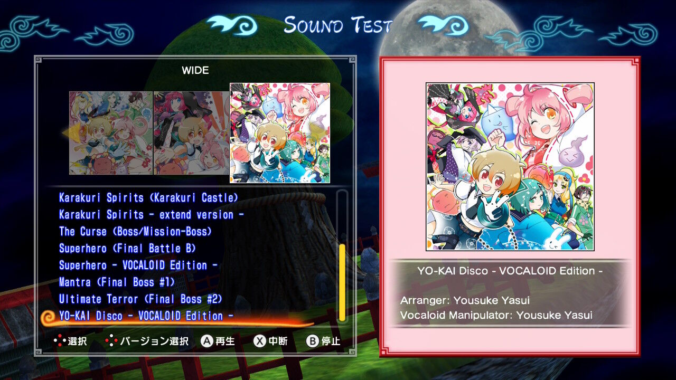Click the d-pad version select icon
The image size is (676, 380).
click(x=111, y=341)
